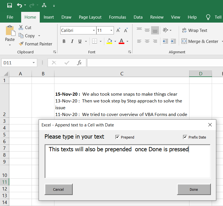Viewport: 223px width, 206px height.
Task: Toggle underline formatting
Action: coord(80,41)
